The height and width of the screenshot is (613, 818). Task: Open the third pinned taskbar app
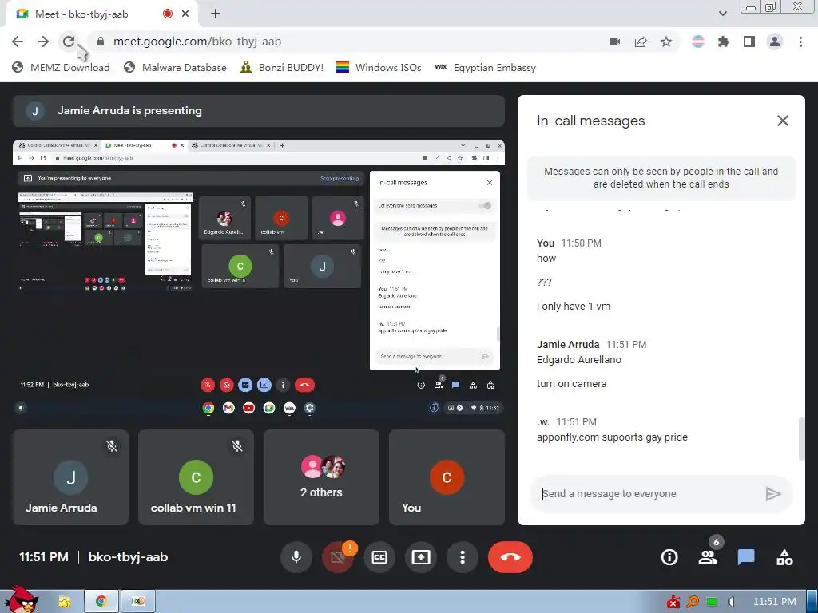[x=137, y=602]
